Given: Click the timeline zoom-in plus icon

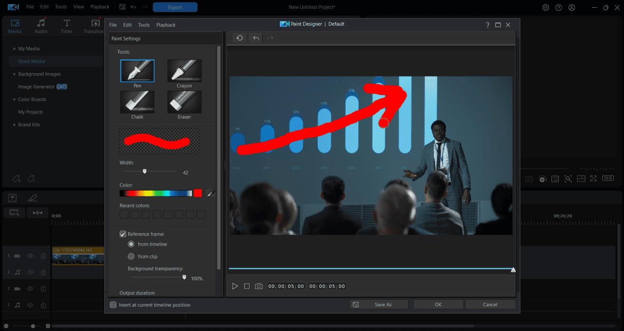Looking at the screenshot, I should (x=48, y=326).
